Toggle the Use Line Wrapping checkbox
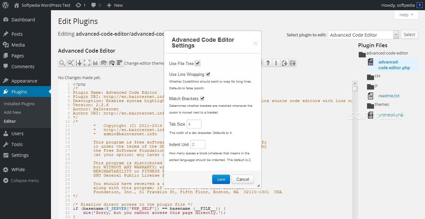 tap(208, 74)
